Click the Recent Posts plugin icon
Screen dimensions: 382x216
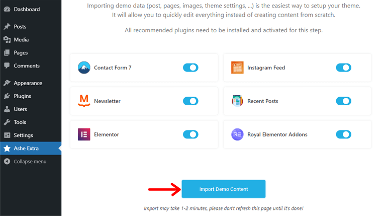[237, 101]
